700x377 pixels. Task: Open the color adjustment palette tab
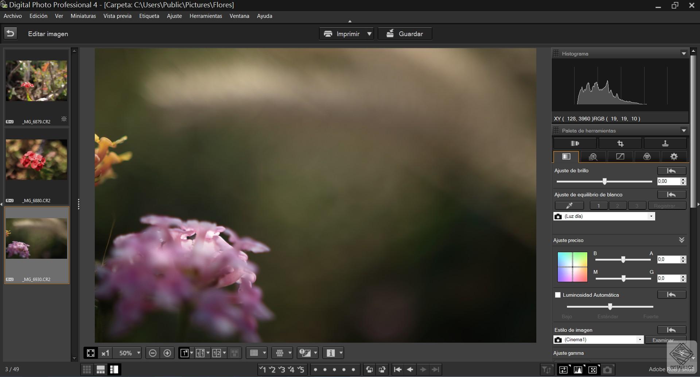[647, 157]
